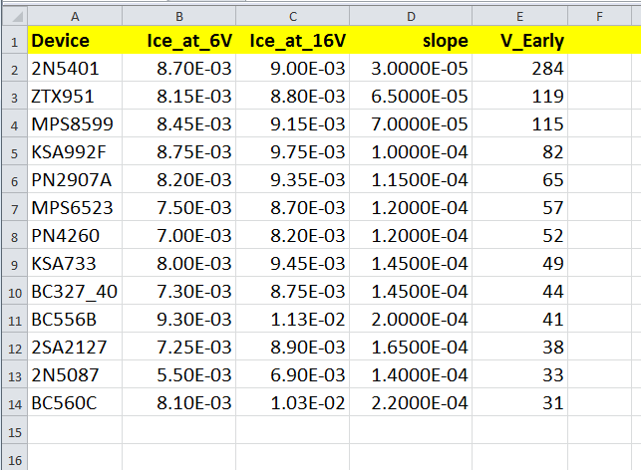The width and height of the screenshot is (641, 470).
Task: Click V_Early value 65
Action: [520, 179]
